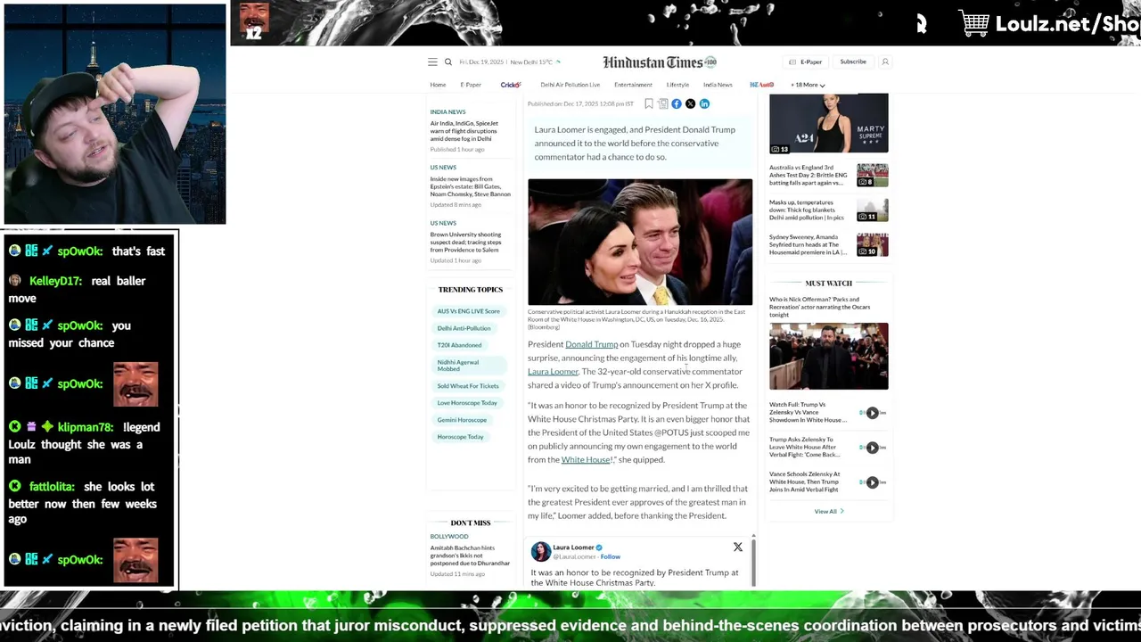Click the copy/save article icon beside bookmark
The width and height of the screenshot is (1141, 642).
662,103
